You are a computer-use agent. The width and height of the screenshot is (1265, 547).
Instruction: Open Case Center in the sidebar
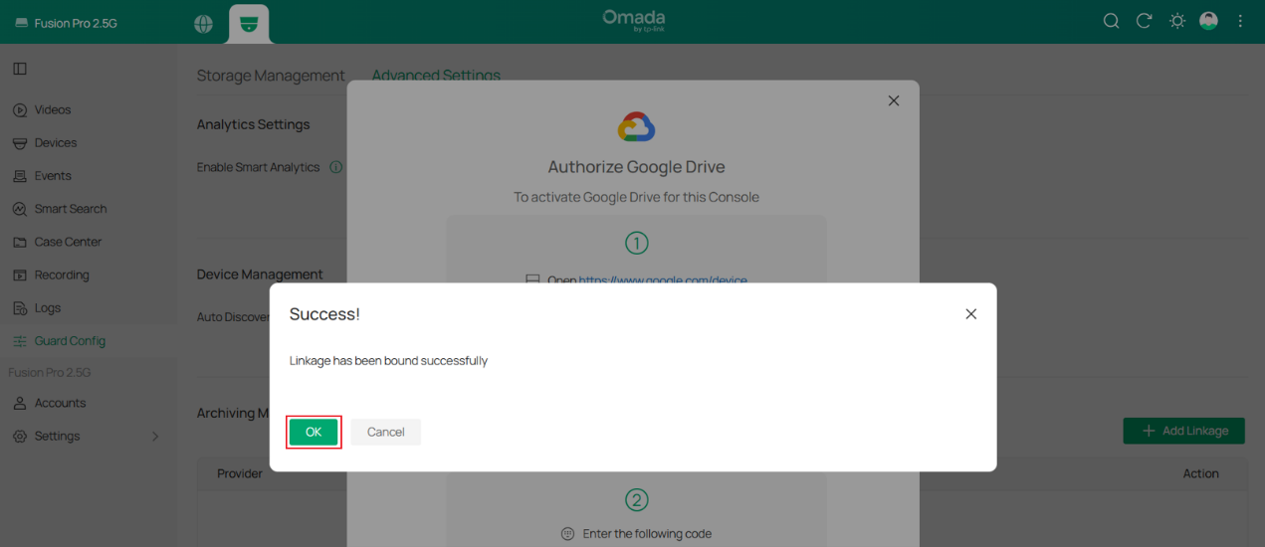[x=89, y=242]
